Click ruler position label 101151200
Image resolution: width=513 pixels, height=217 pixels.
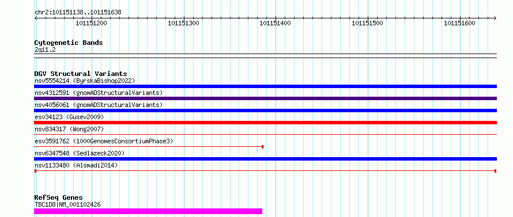91,23
